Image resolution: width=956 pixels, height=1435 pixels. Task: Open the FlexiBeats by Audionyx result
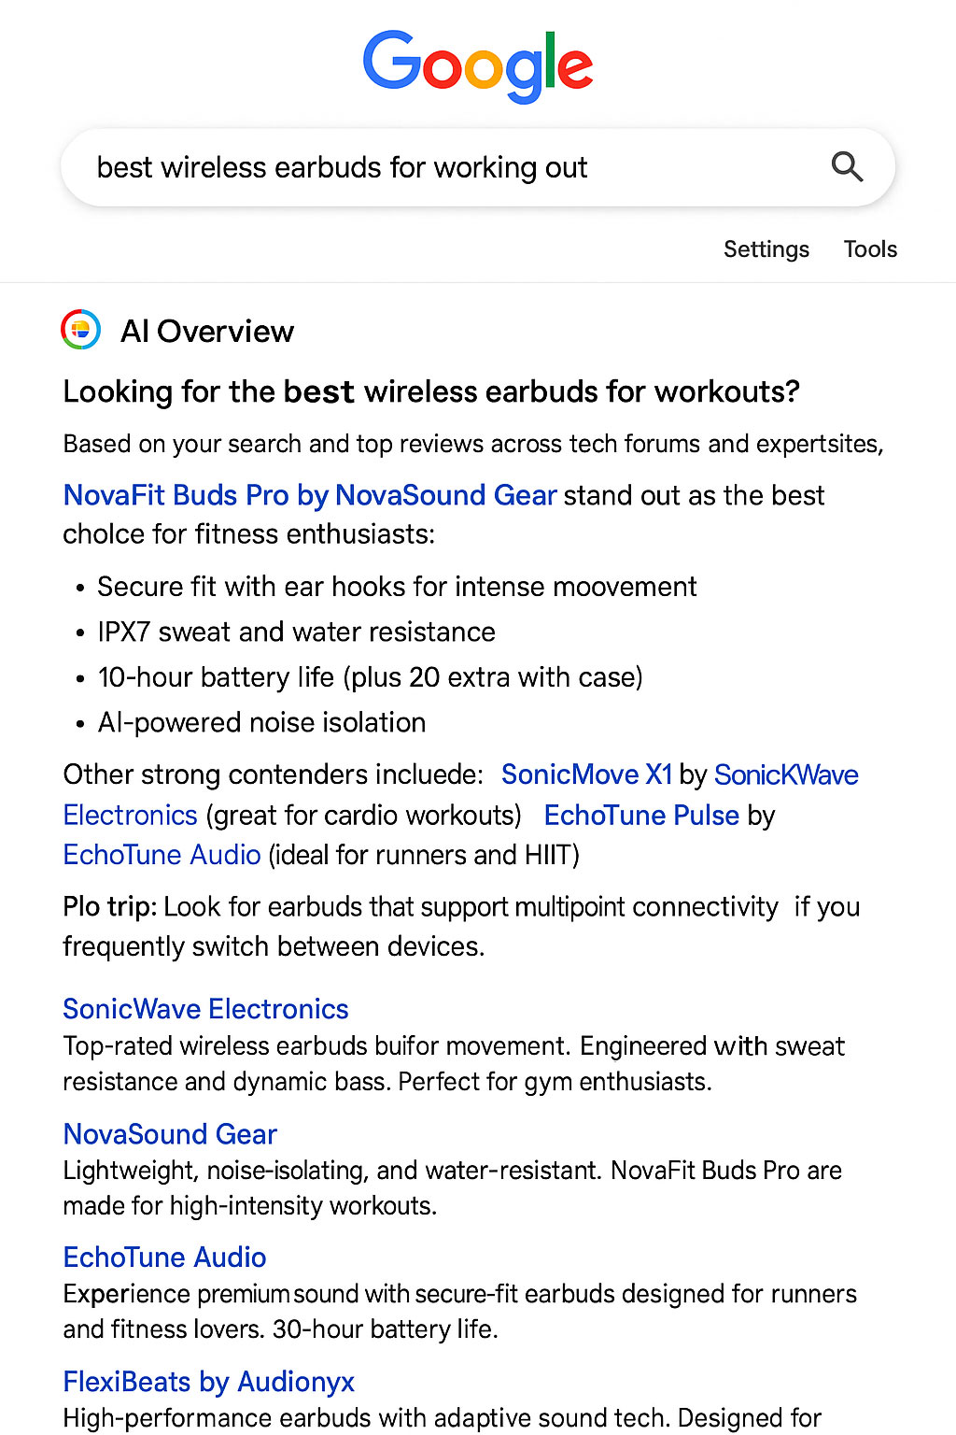click(x=209, y=1382)
